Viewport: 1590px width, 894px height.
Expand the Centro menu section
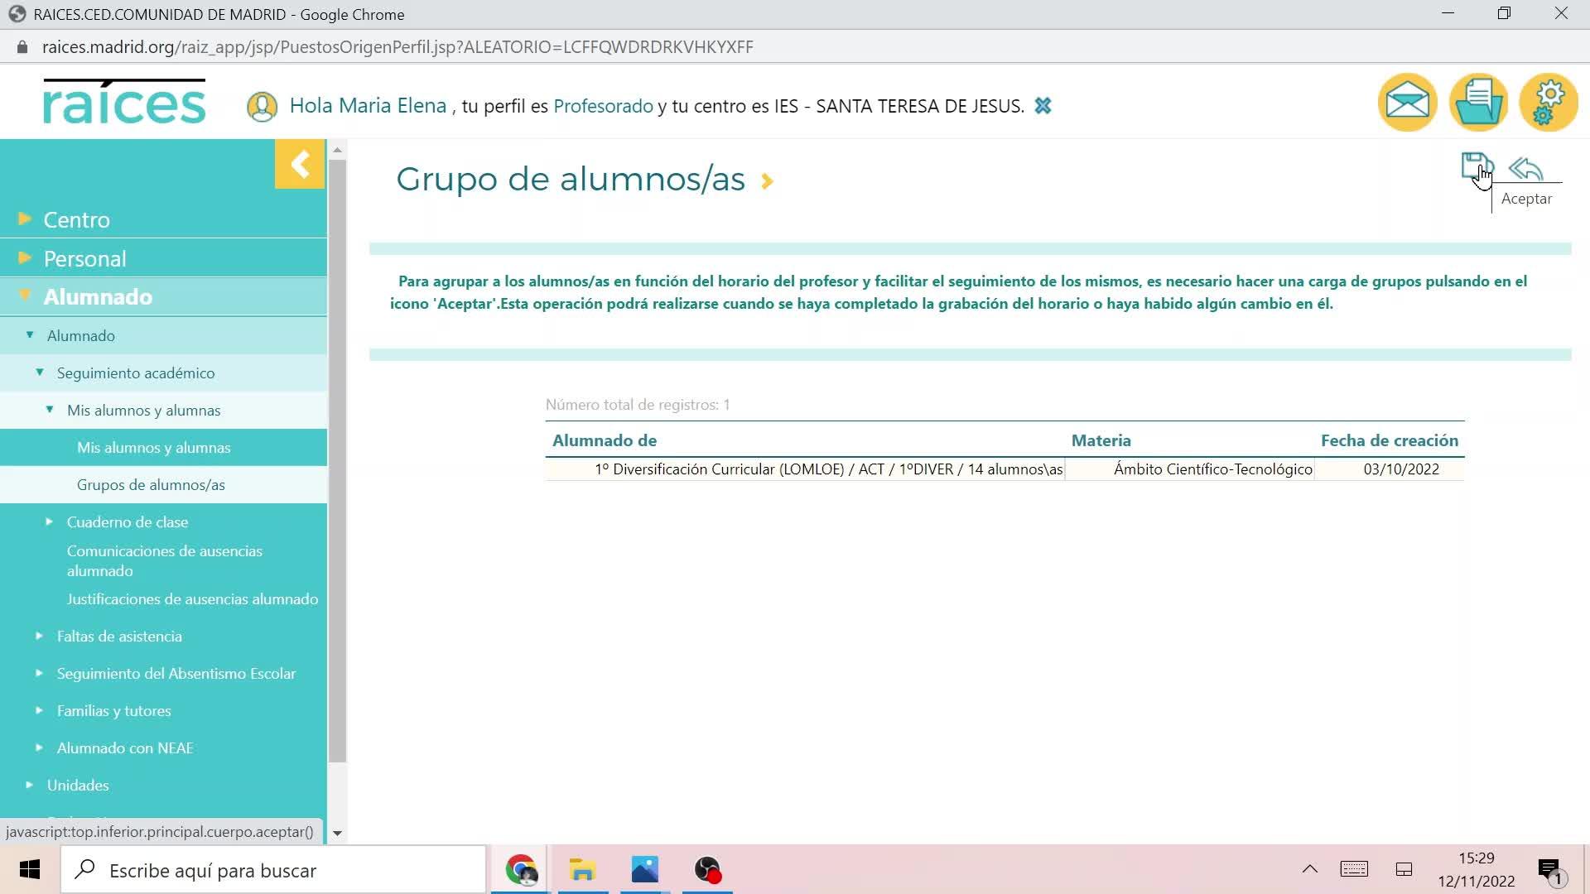(x=76, y=219)
